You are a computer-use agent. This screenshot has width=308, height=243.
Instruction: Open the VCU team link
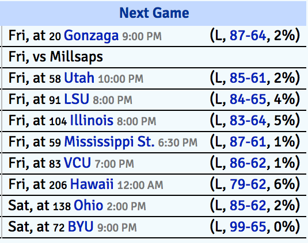tap(77, 163)
